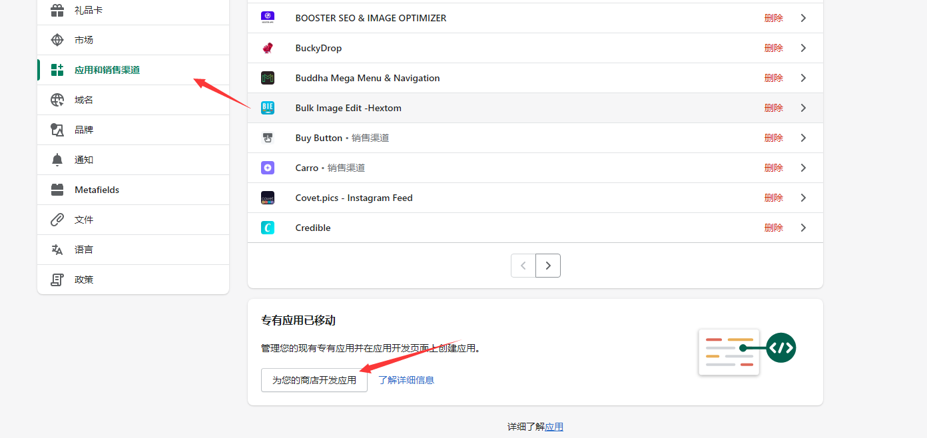
Task: Open 通知 settings in the sidebar
Action: [x=133, y=160]
